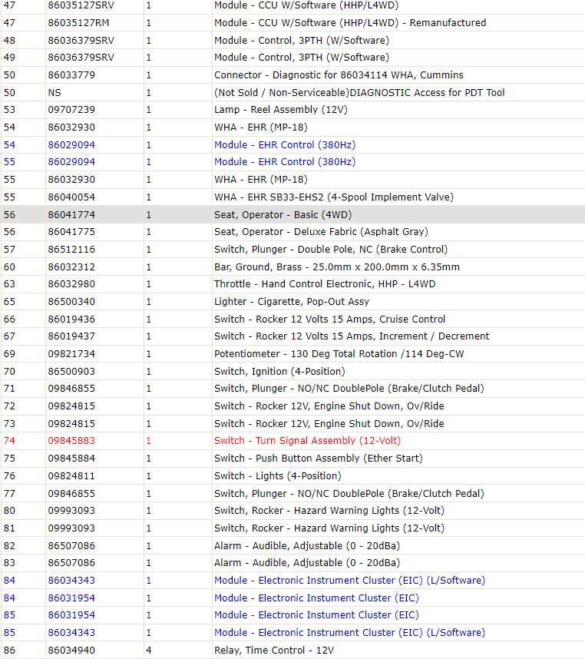This screenshot has width=585, height=659.
Task: Click the Bar, Ground, Brass description
Action: pos(337,267)
